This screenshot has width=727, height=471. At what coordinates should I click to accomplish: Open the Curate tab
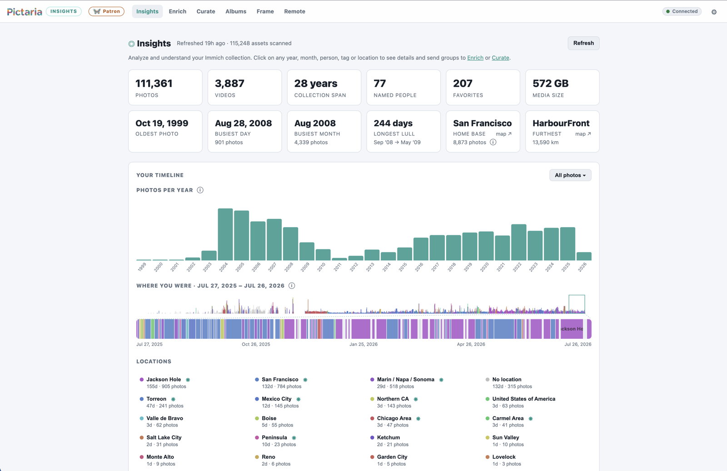(x=206, y=11)
